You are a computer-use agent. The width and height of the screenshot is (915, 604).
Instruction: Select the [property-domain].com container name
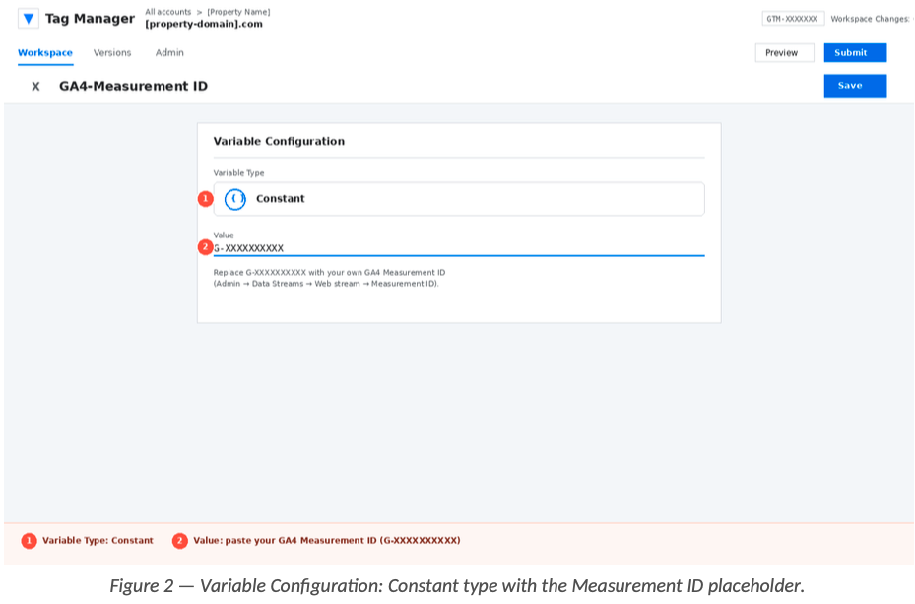[204, 24]
